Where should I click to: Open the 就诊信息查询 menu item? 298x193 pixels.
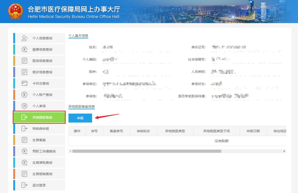coord(43,72)
